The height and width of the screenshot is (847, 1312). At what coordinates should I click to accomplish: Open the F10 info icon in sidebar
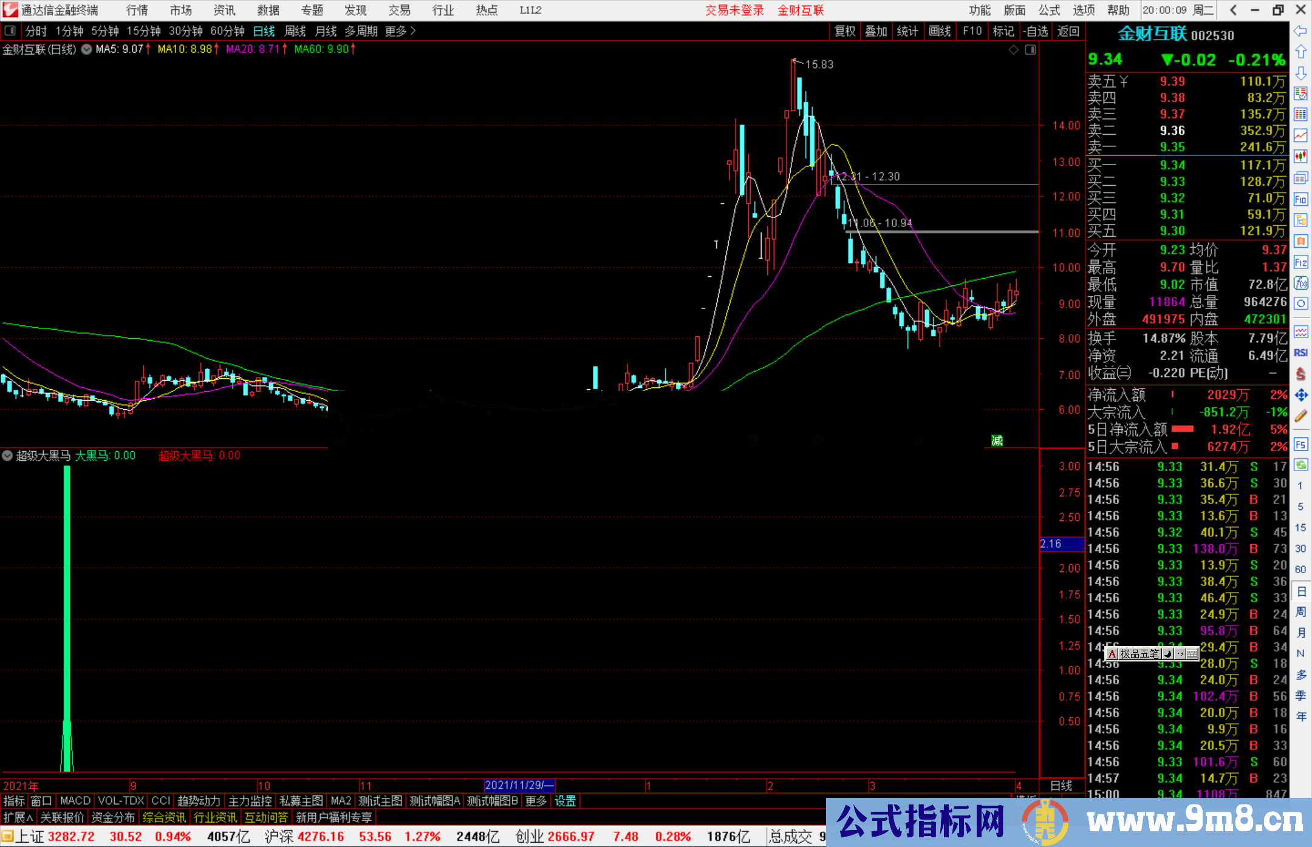pyautogui.click(x=1300, y=199)
